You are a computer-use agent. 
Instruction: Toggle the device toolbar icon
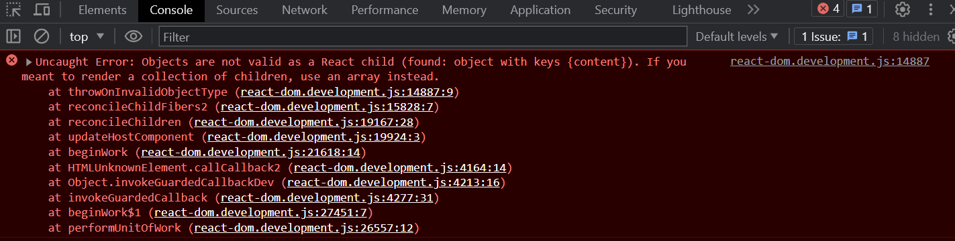tap(42, 10)
